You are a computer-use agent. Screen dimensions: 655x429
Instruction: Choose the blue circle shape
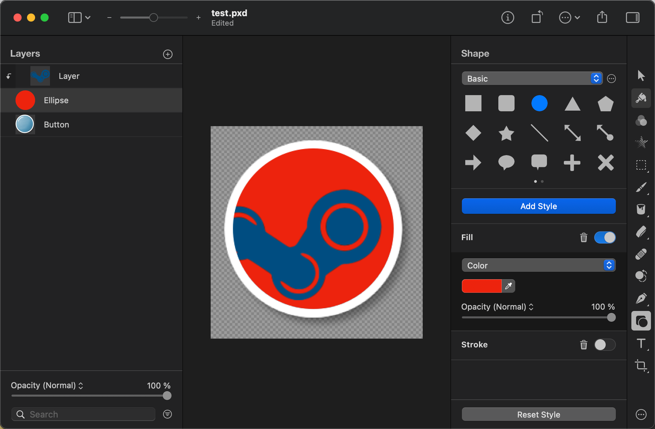540,103
